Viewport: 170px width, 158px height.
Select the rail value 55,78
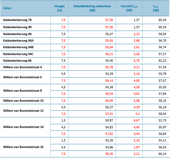point(109,67)
